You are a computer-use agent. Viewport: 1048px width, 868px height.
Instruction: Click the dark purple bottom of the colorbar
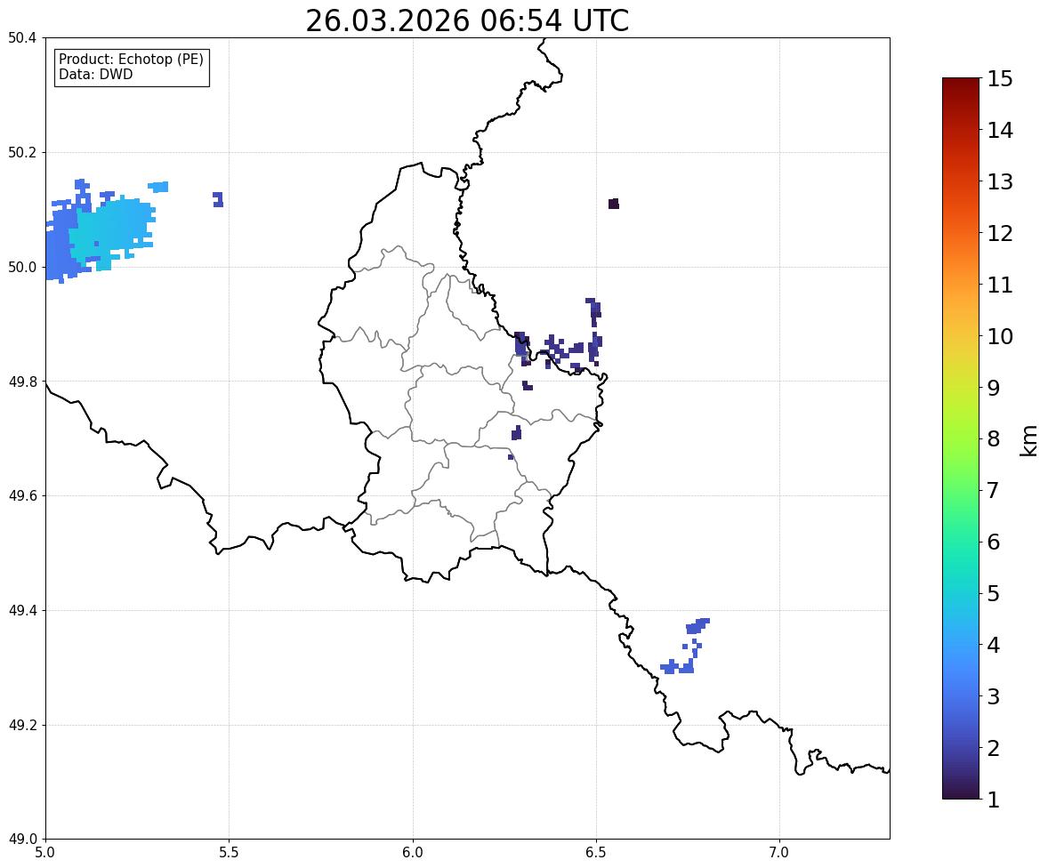(961, 792)
